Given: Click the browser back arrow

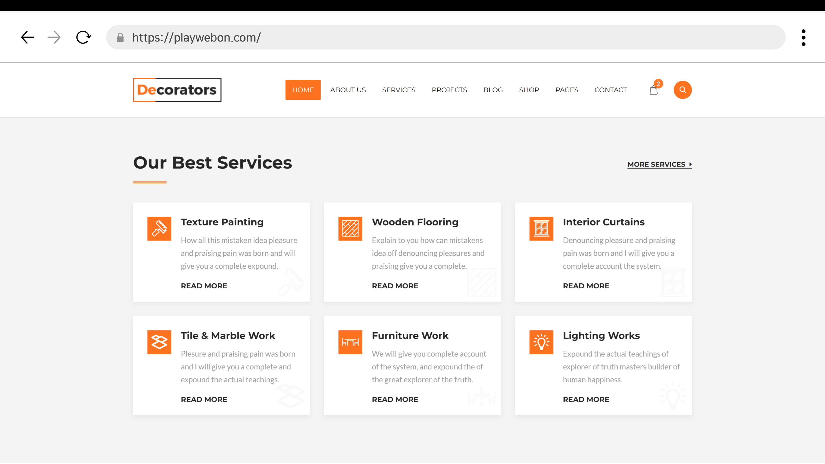Looking at the screenshot, I should (27, 37).
